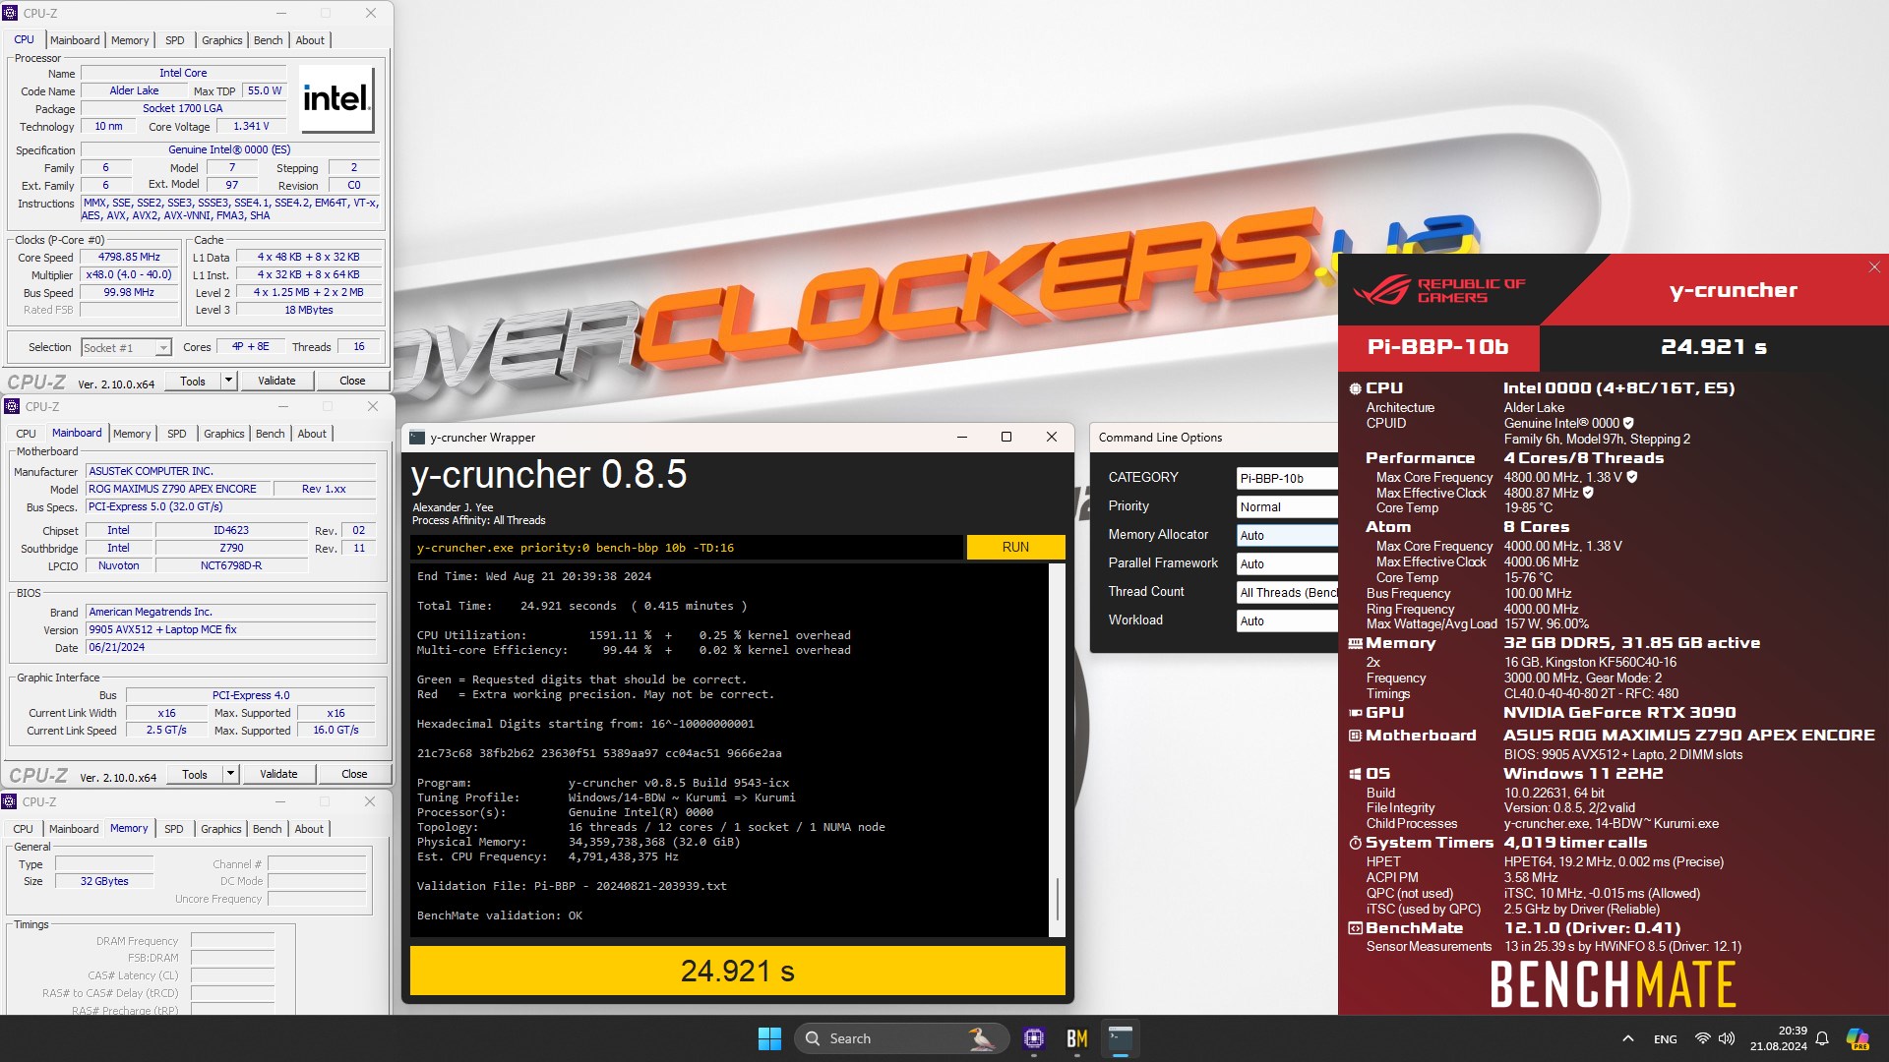Close the BenchMate result panel
The image size is (1889, 1062).
click(1874, 266)
